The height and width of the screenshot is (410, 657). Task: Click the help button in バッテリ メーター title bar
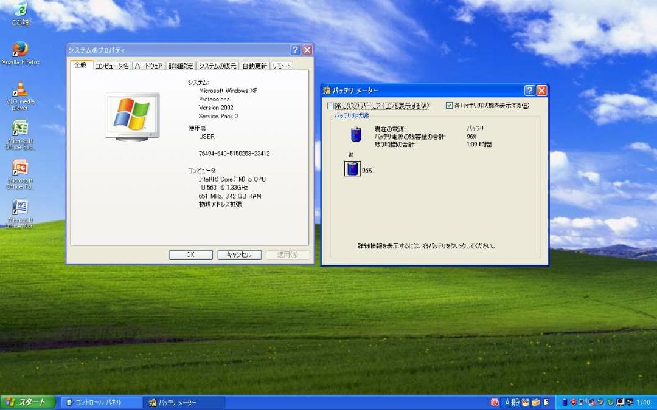[x=529, y=91]
